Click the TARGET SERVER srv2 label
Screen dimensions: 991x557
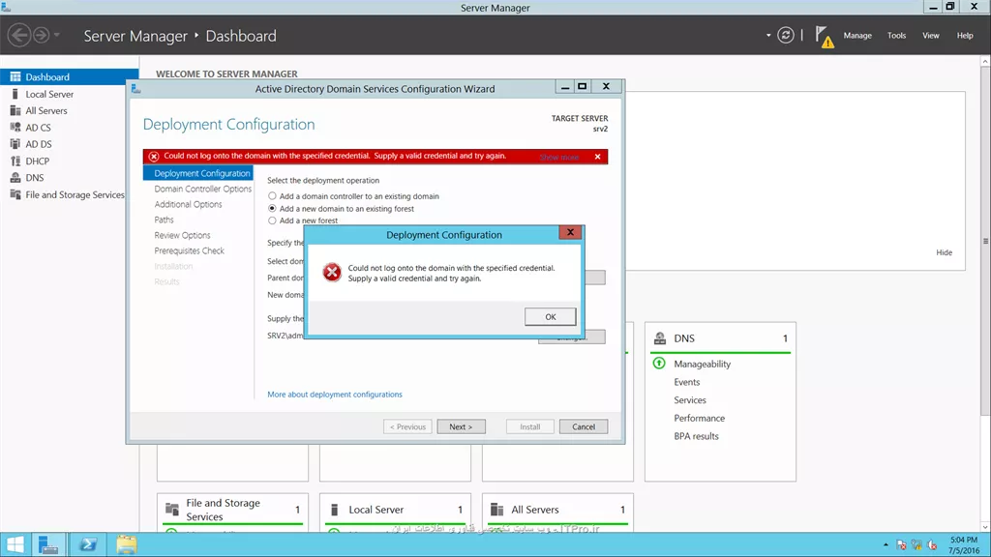click(580, 123)
